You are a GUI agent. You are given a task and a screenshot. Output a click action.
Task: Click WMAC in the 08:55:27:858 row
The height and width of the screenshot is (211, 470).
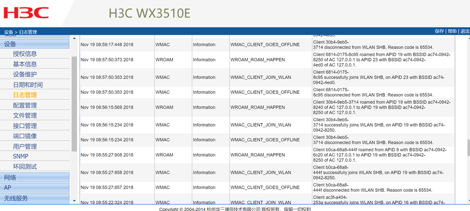tap(163, 173)
